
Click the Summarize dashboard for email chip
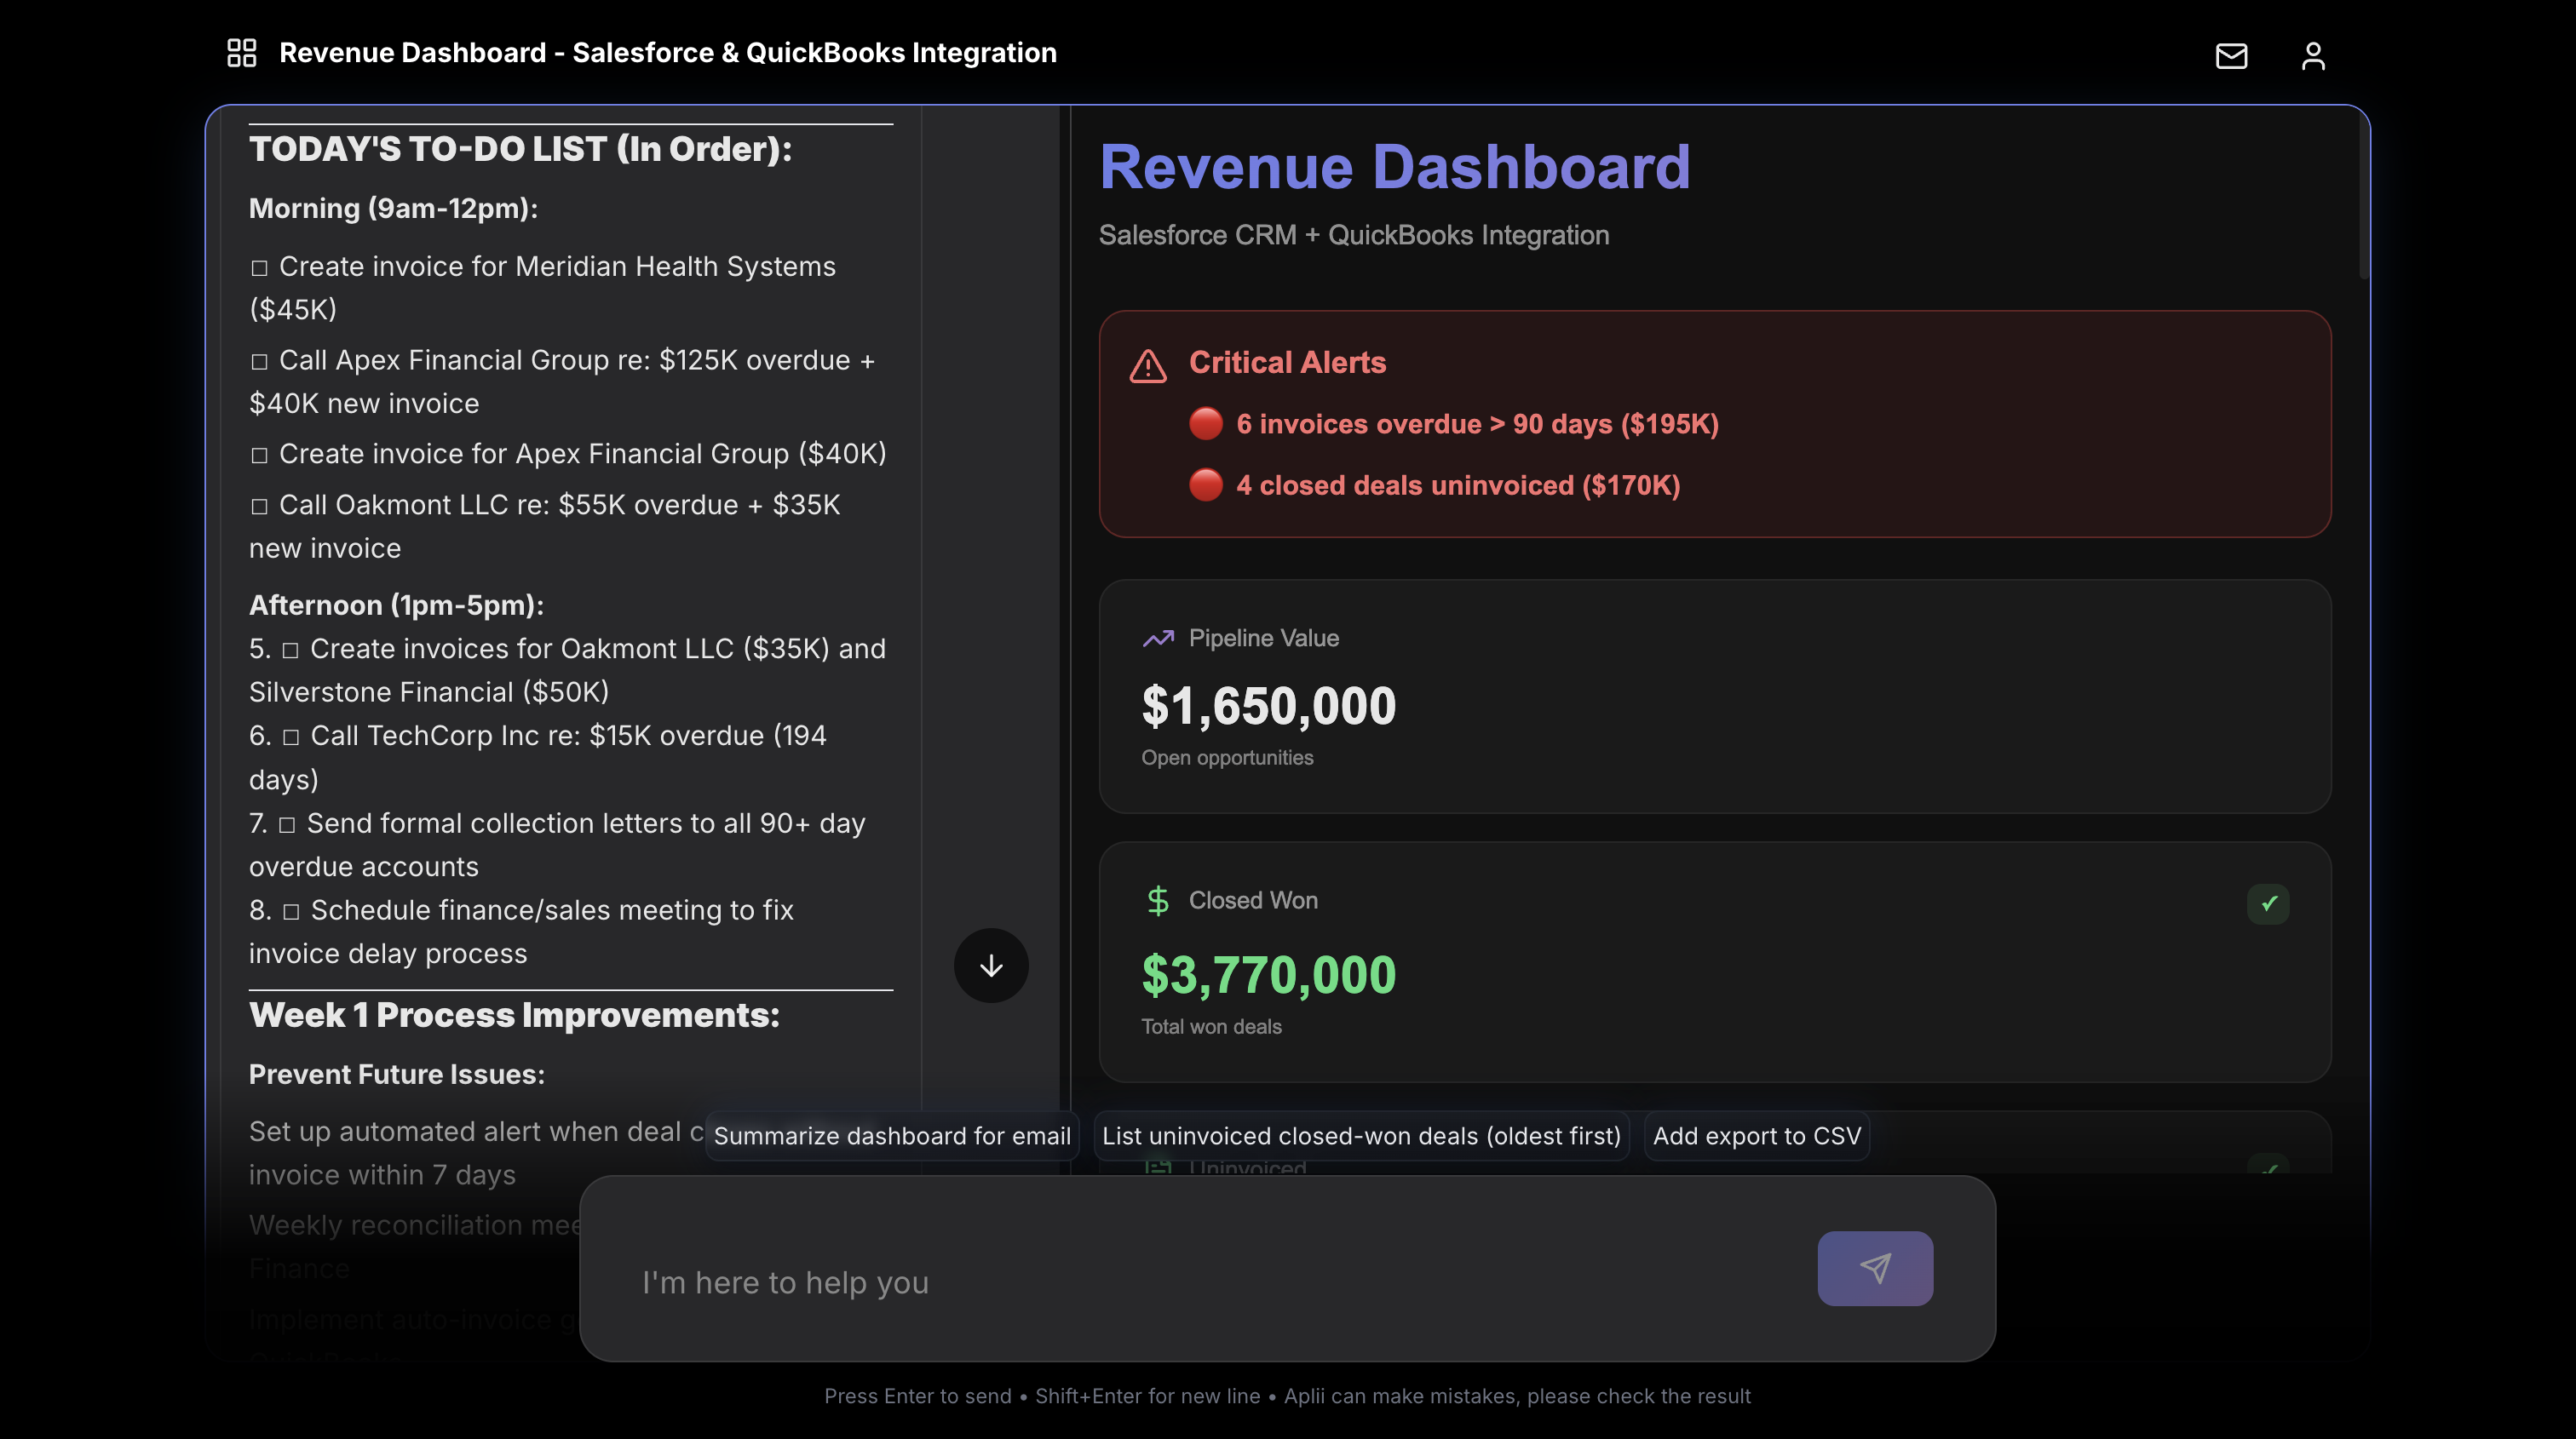point(892,1136)
